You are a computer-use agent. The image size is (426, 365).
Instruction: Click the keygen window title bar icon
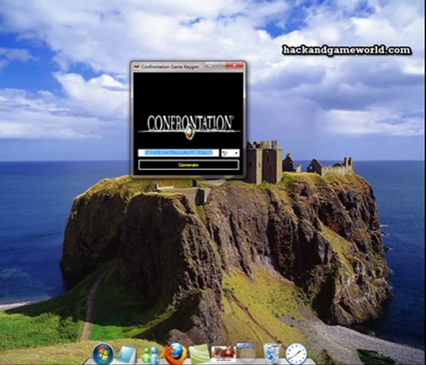tap(137, 66)
